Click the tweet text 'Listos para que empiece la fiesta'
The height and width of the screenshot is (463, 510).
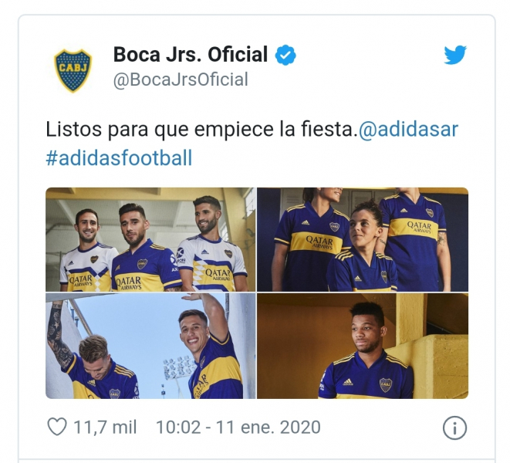click(199, 130)
